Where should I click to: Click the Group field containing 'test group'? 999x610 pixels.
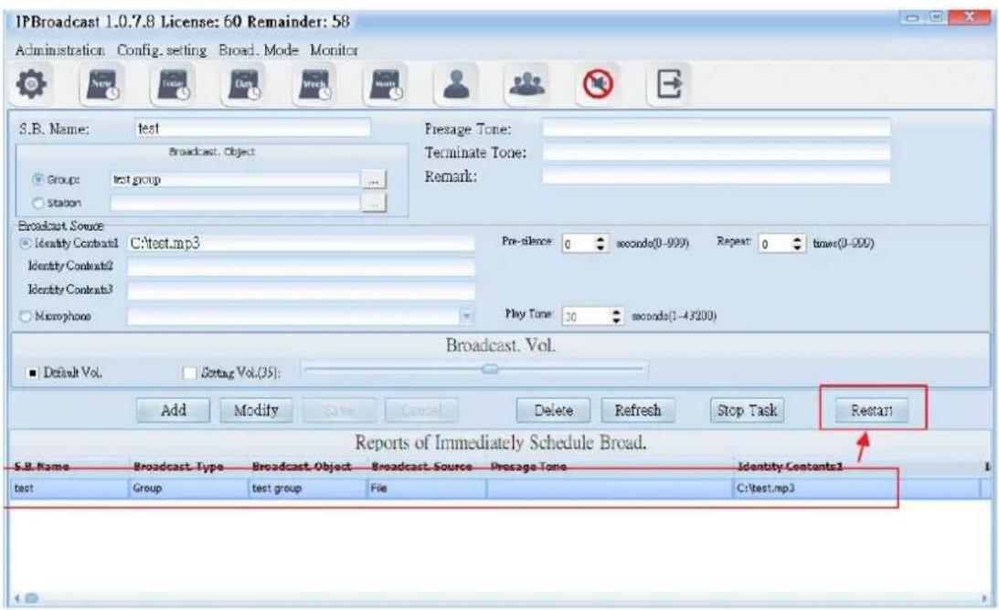(236, 180)
